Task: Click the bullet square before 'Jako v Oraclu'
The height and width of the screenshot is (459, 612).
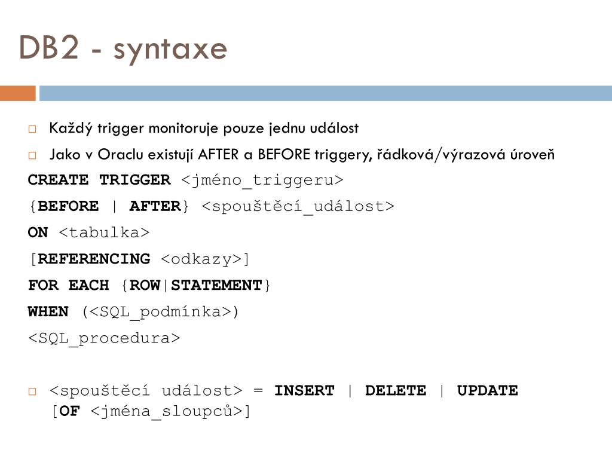Action: [32, 155]
